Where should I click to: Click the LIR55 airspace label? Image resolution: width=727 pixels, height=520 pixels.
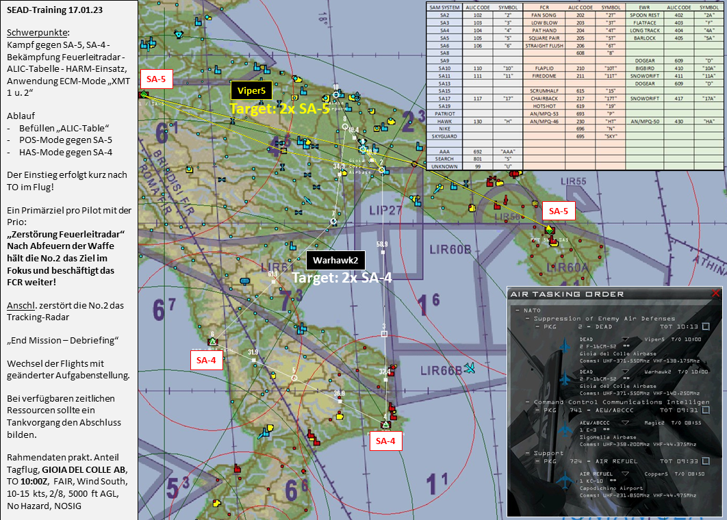[x=574, y=181]
